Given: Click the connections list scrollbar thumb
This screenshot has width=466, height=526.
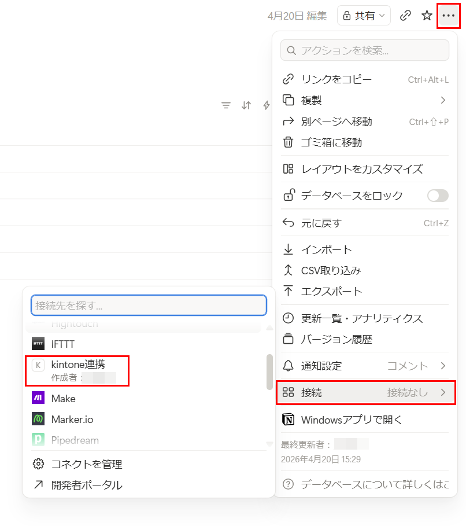Looking at the screenshot, I should [269, 372].
